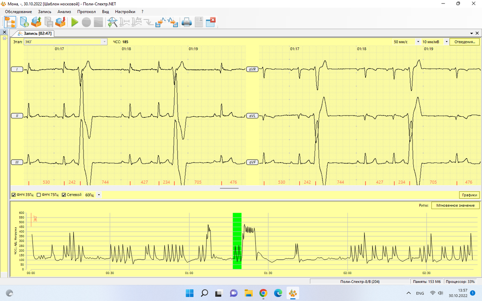The width and height of the screenshot is (482, 301).
Task: Open the Настройки menu
Action: (x=125, y=12)
